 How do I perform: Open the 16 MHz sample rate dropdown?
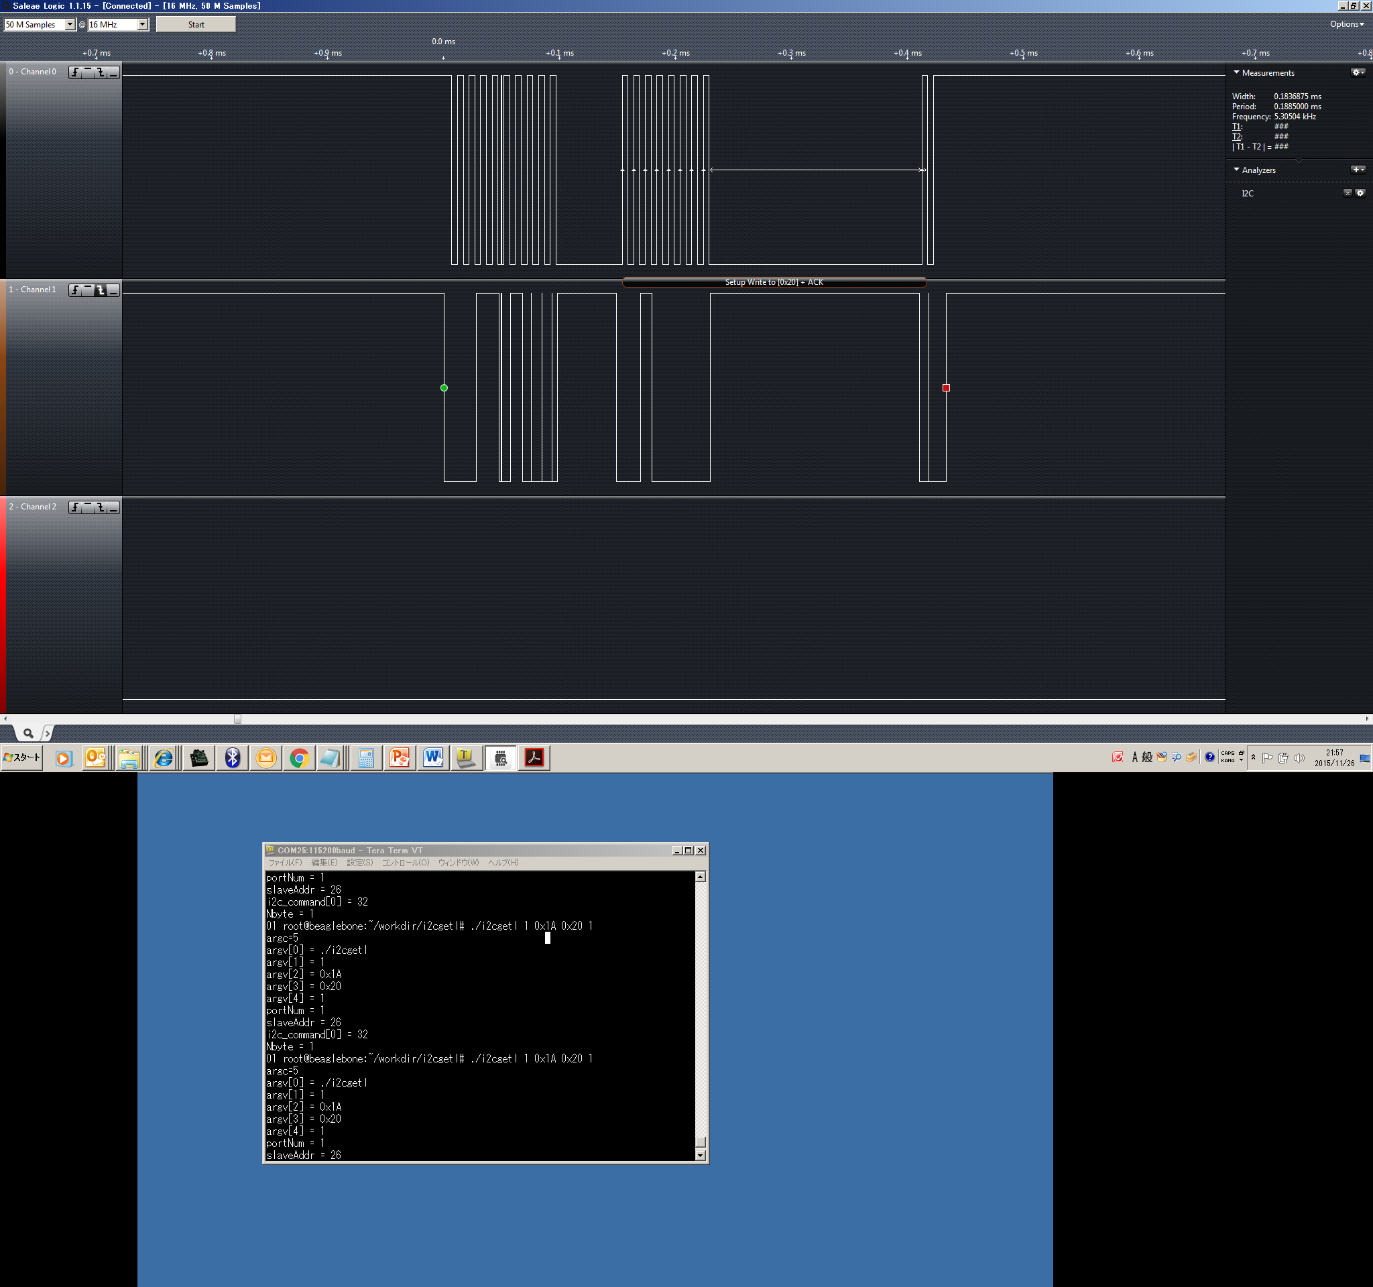[x=142, y=25]
